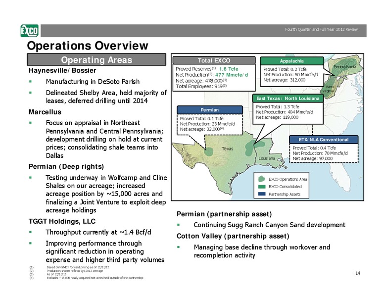Click 'Managing base decline through workover' bullet
The image size is (384, 297).
[262, 251]
